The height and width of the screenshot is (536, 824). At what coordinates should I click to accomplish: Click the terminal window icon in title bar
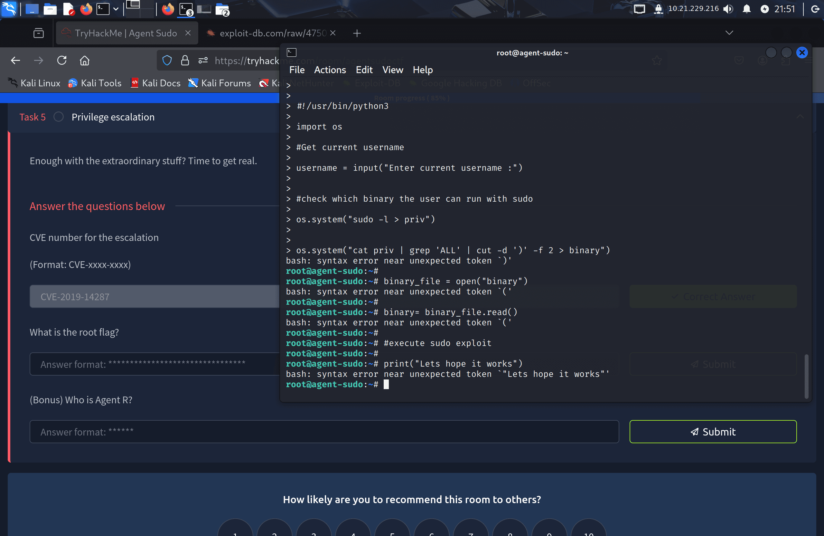pos(292,53)
